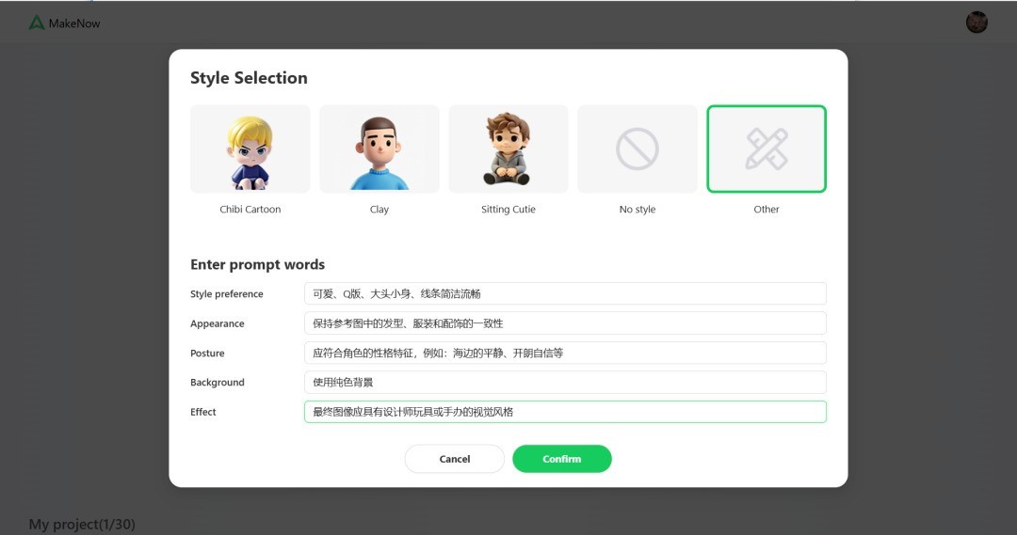1017x535 pixels.
Task: Click the MakeNow logo icon
Action: (37, 23)
